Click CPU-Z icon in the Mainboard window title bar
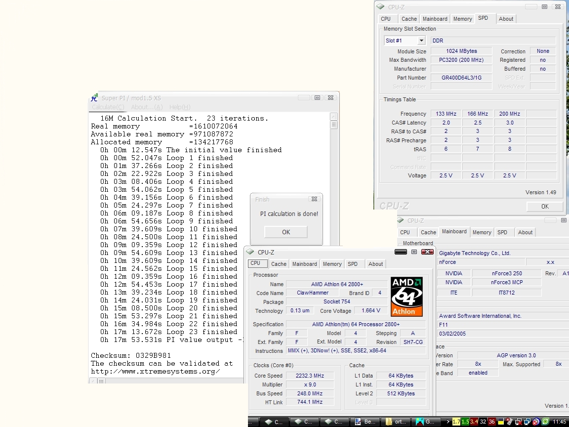Image resolution: width=569 pixels, height=427 pixels. pyautogui.click(x=400, y=220)
